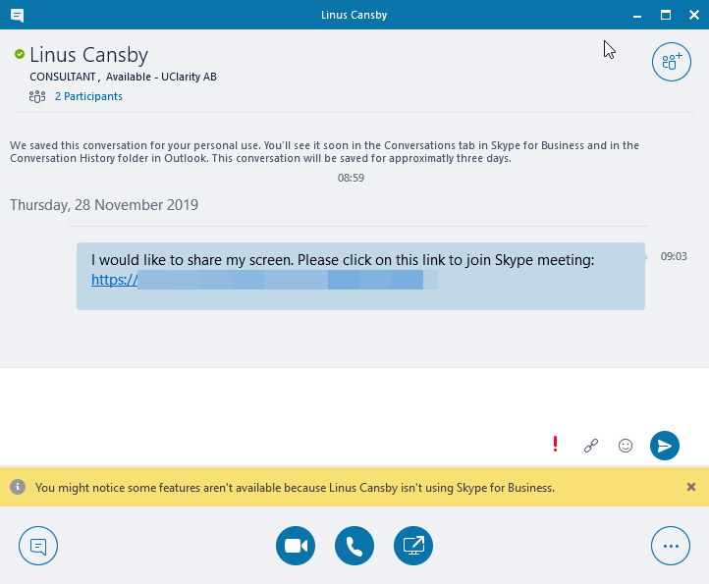Click the 08:59 timestamp
The height and width of the screenshot is (584, 709).
pos(351,178)
